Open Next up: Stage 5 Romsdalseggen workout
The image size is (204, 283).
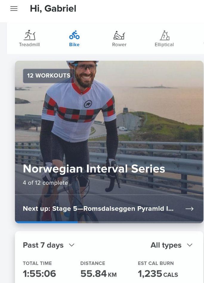coord(98,209)
